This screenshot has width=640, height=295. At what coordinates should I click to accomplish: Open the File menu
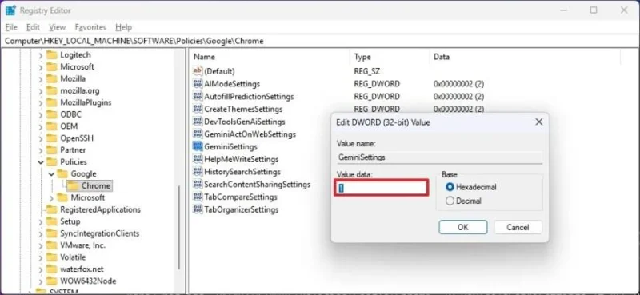click(x=11, y=27)
